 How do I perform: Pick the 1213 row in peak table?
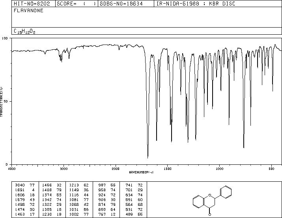79,185
